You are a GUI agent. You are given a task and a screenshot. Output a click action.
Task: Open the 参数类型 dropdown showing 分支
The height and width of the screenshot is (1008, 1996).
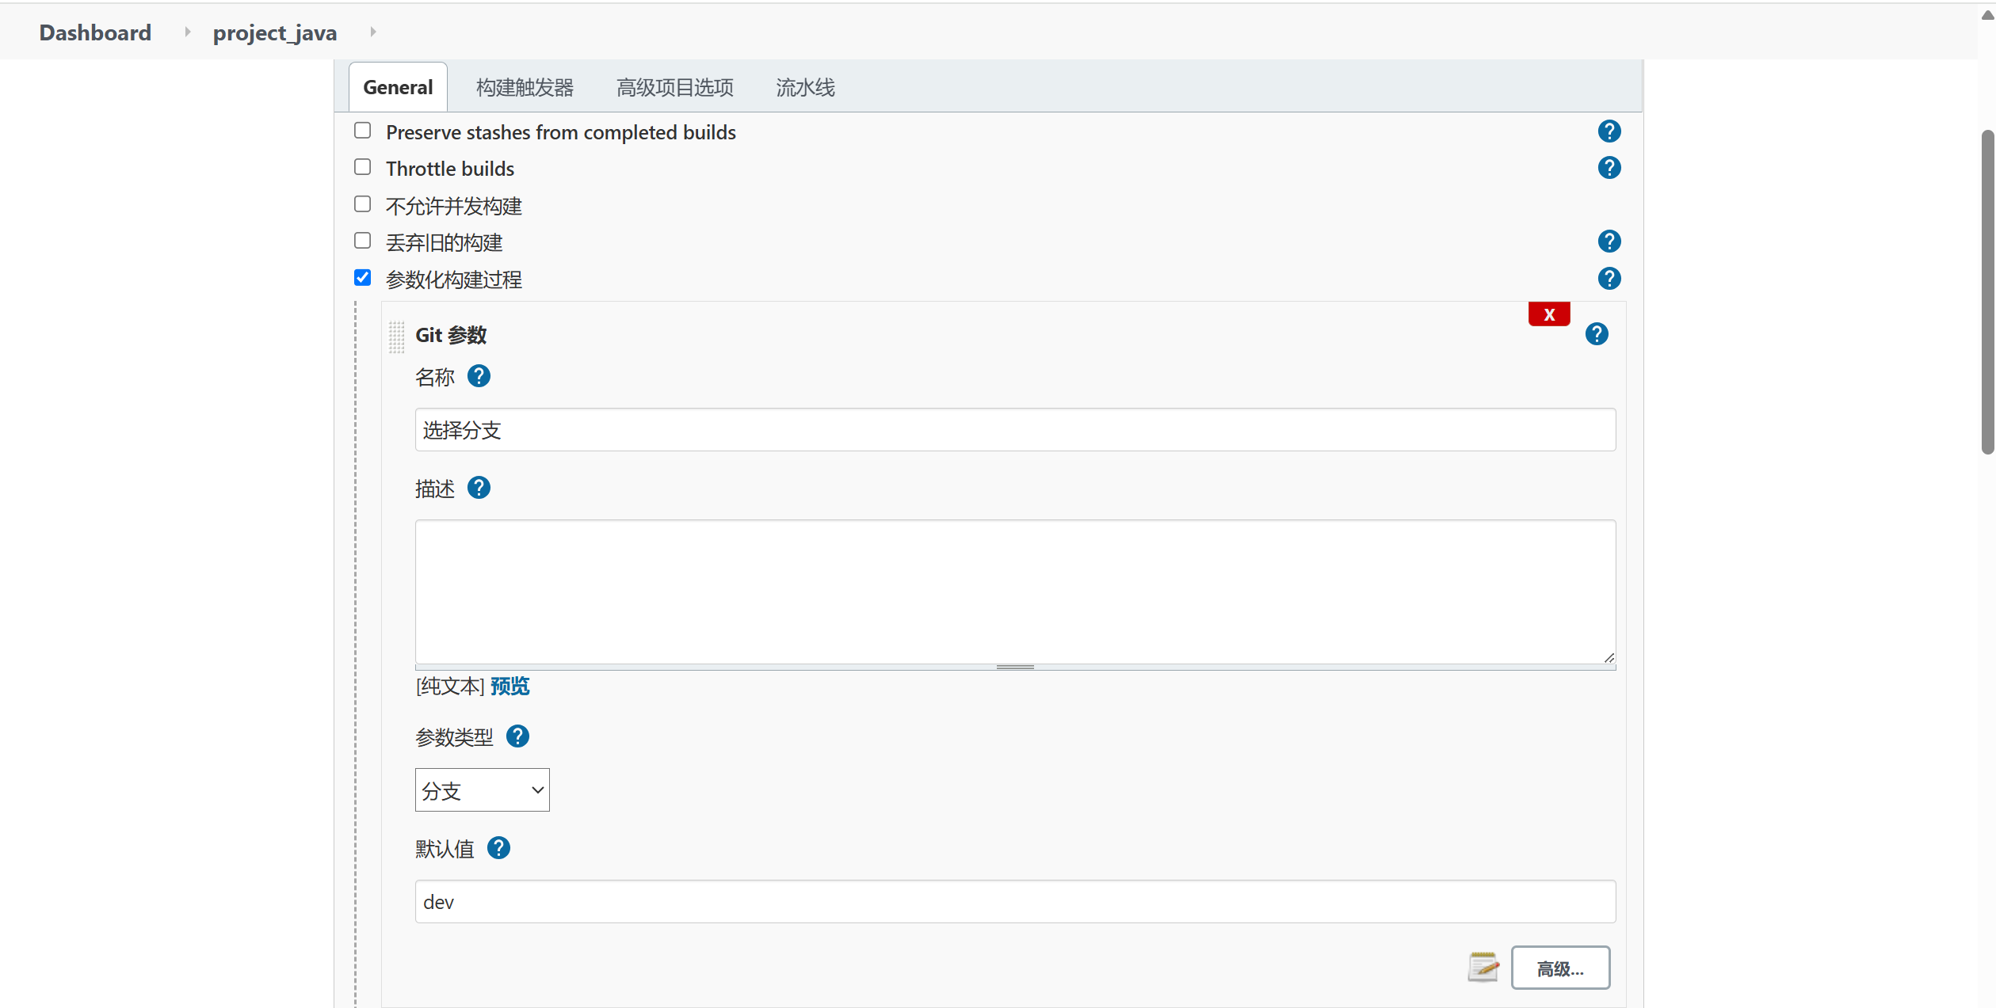tap(482, 789)
